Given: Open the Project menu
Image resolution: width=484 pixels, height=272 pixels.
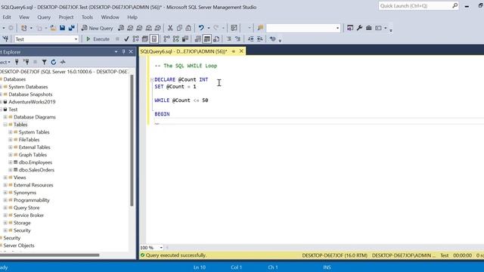Looking at the screenshot, I should coord(66,17).
